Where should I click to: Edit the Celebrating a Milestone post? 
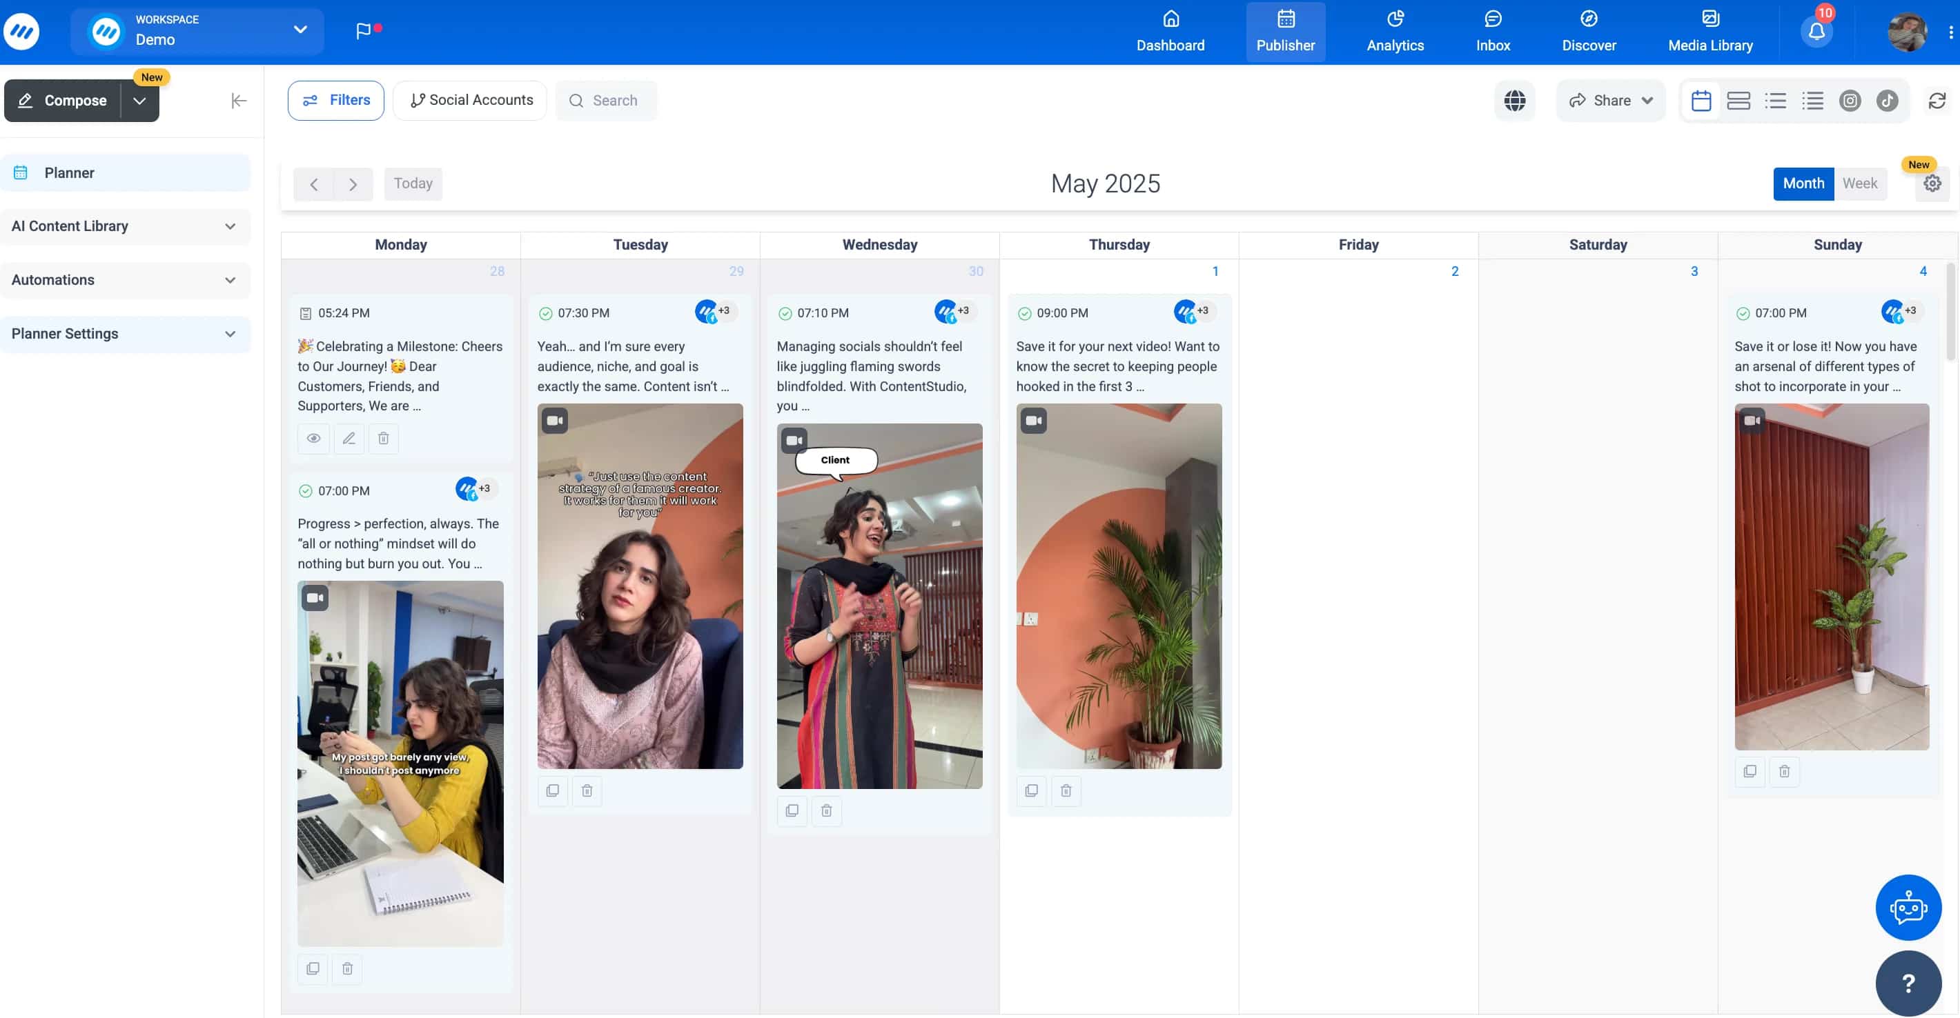tap(349, 439)
